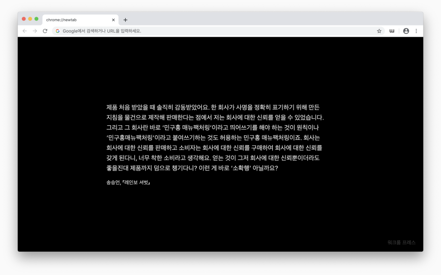Click the back navigation arrow
The image size is (441, 275).
(x=24, y=31)
